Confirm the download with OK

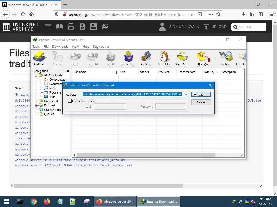(x=201, y=95)
